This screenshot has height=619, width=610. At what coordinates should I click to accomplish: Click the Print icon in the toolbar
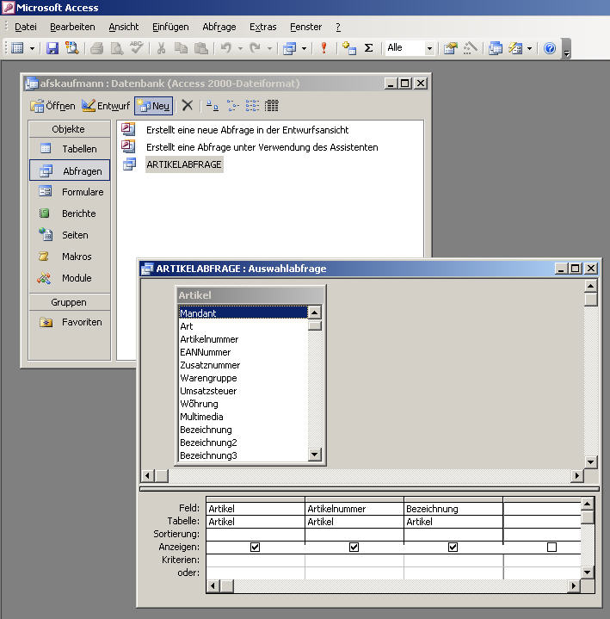pyautogui.click(x=96, y=48)
